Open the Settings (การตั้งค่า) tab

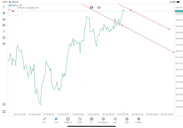139,120
